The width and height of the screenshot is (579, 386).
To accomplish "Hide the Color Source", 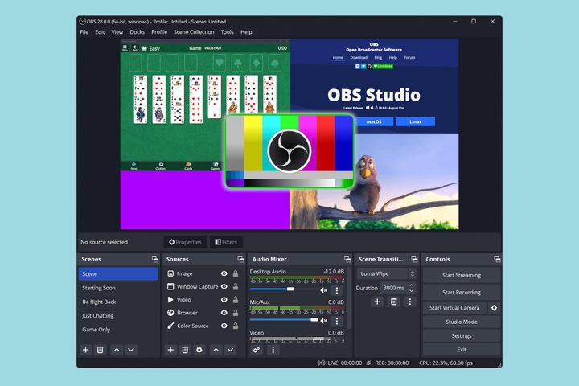I will pyautogui.click(x=224, y=326).
